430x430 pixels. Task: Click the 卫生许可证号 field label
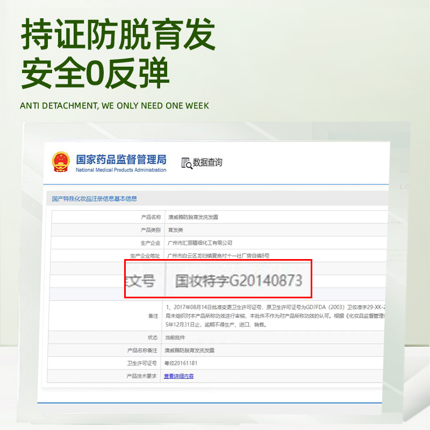tap(142, 363)
